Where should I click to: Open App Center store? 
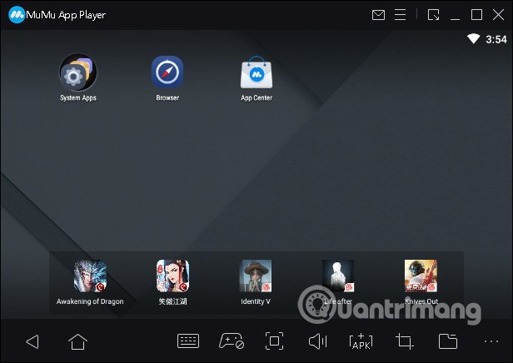(x=256, y=74)
